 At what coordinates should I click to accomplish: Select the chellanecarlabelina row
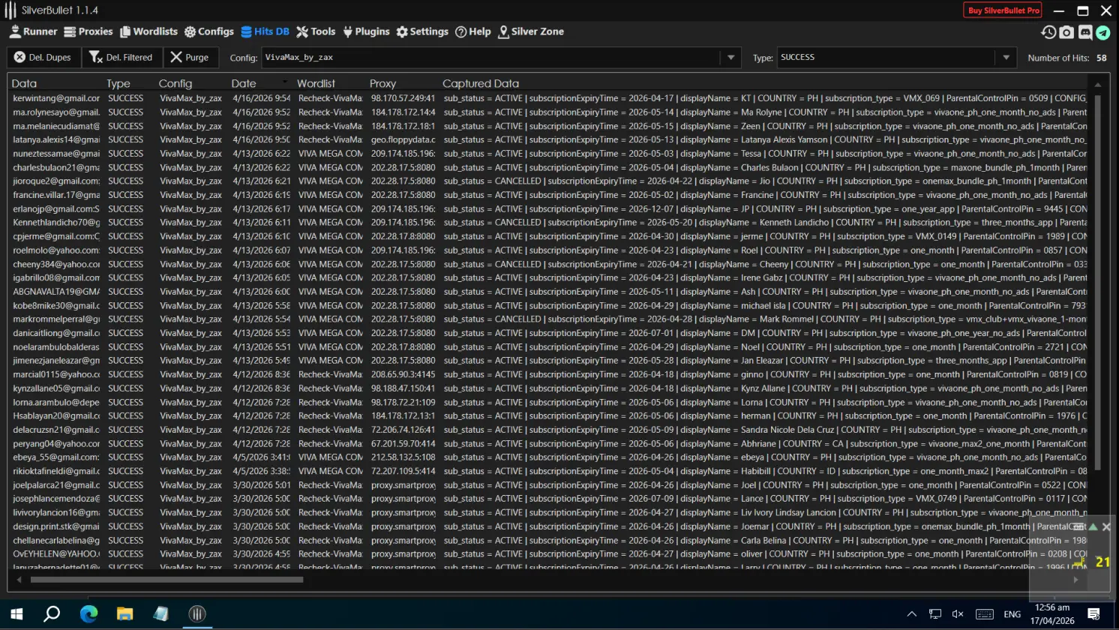pyautogui.click(x=549, y=540)
